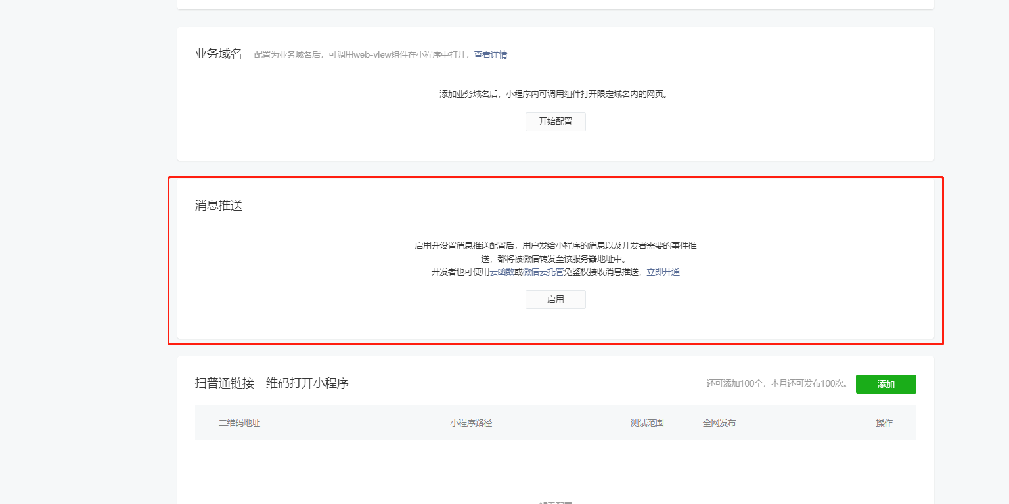The width and height of the screenshot is (1009, 504).
Task: Click the 测试范围 column header
Action: pos(647,423)
